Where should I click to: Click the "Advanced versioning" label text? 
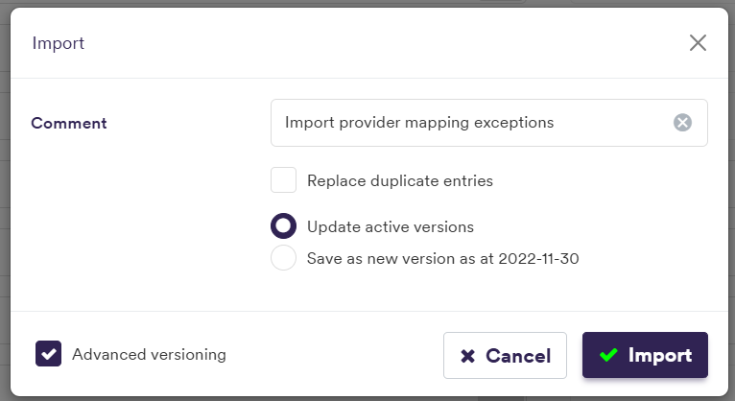pyautogui.click(x=149, y=354)
